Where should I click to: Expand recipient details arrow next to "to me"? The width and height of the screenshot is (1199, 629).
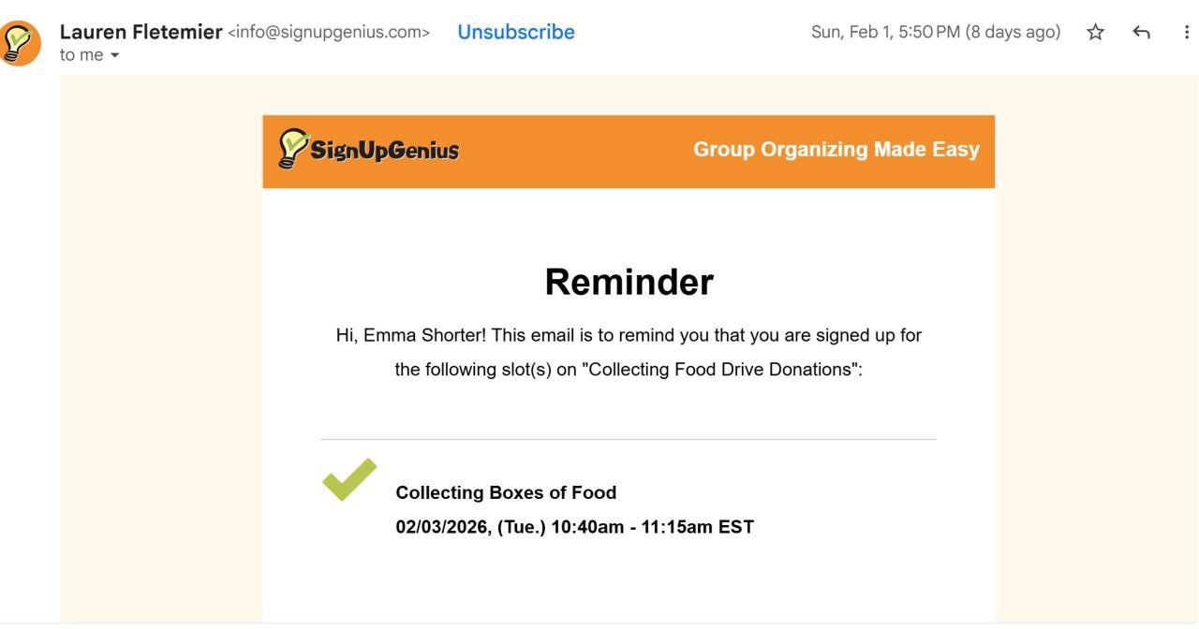[115, 55]
